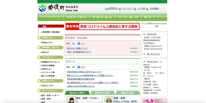Open the 台風19号被害状況について link
206x103 pixels.
pyautogui.click(x=79, y=52)
